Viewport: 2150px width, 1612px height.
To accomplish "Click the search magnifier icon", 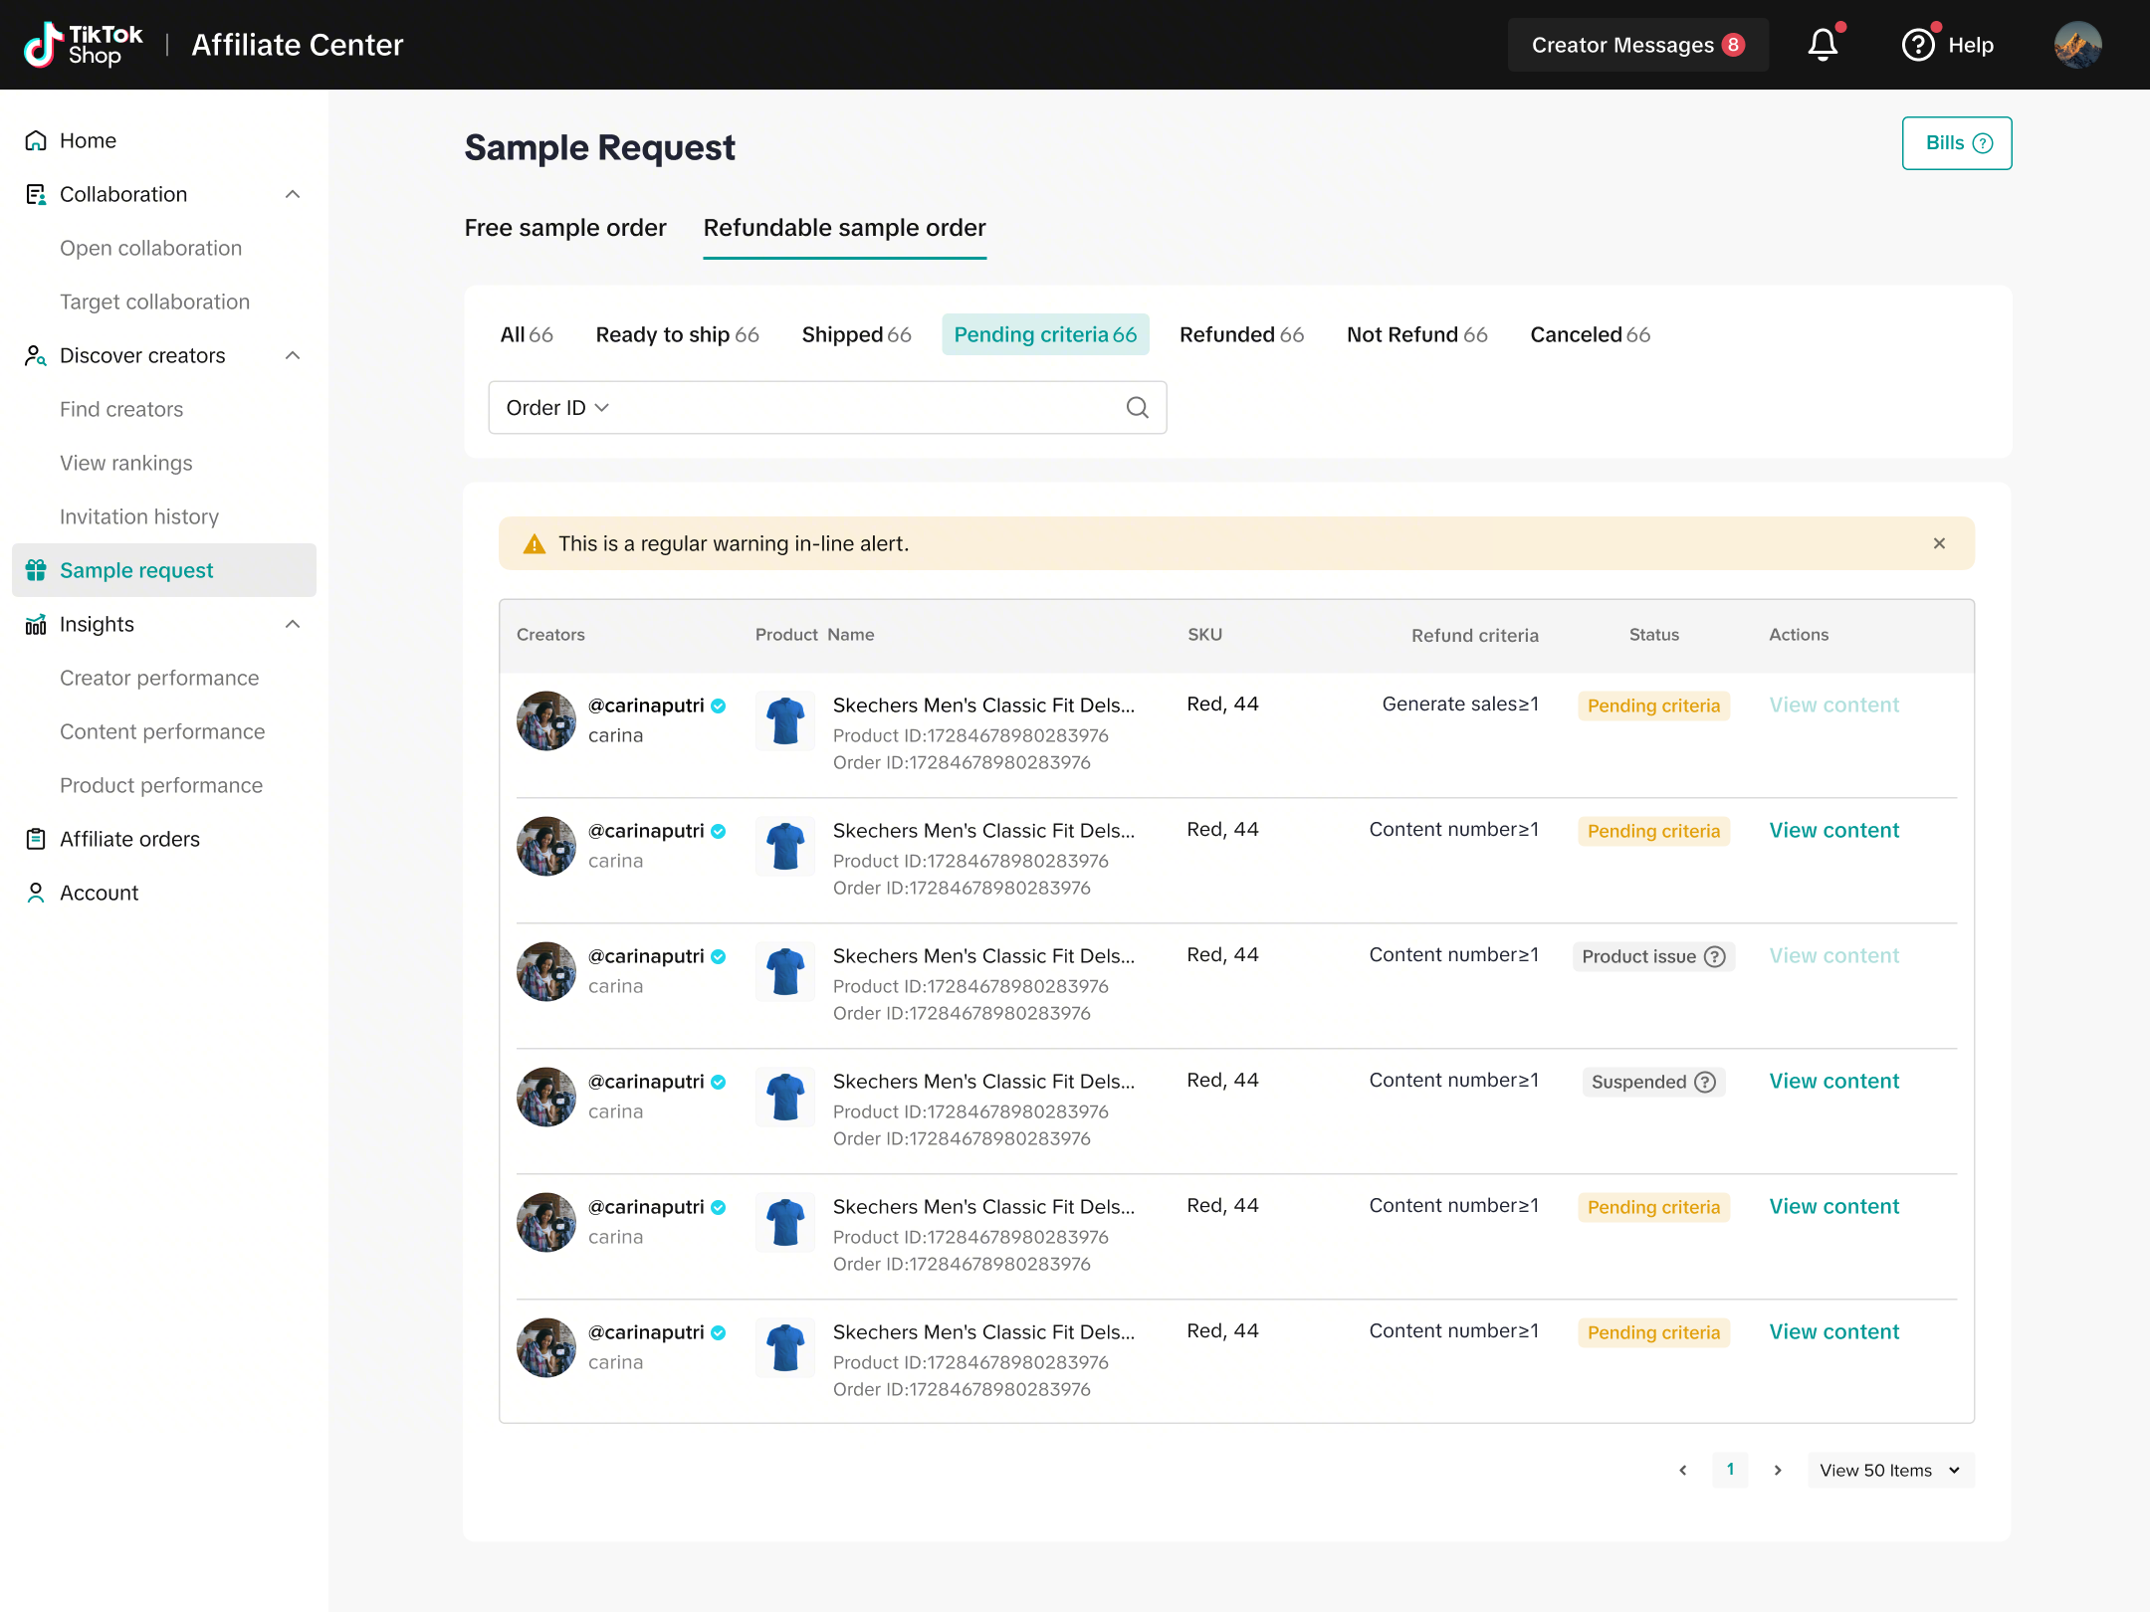I will point(1137,408).
